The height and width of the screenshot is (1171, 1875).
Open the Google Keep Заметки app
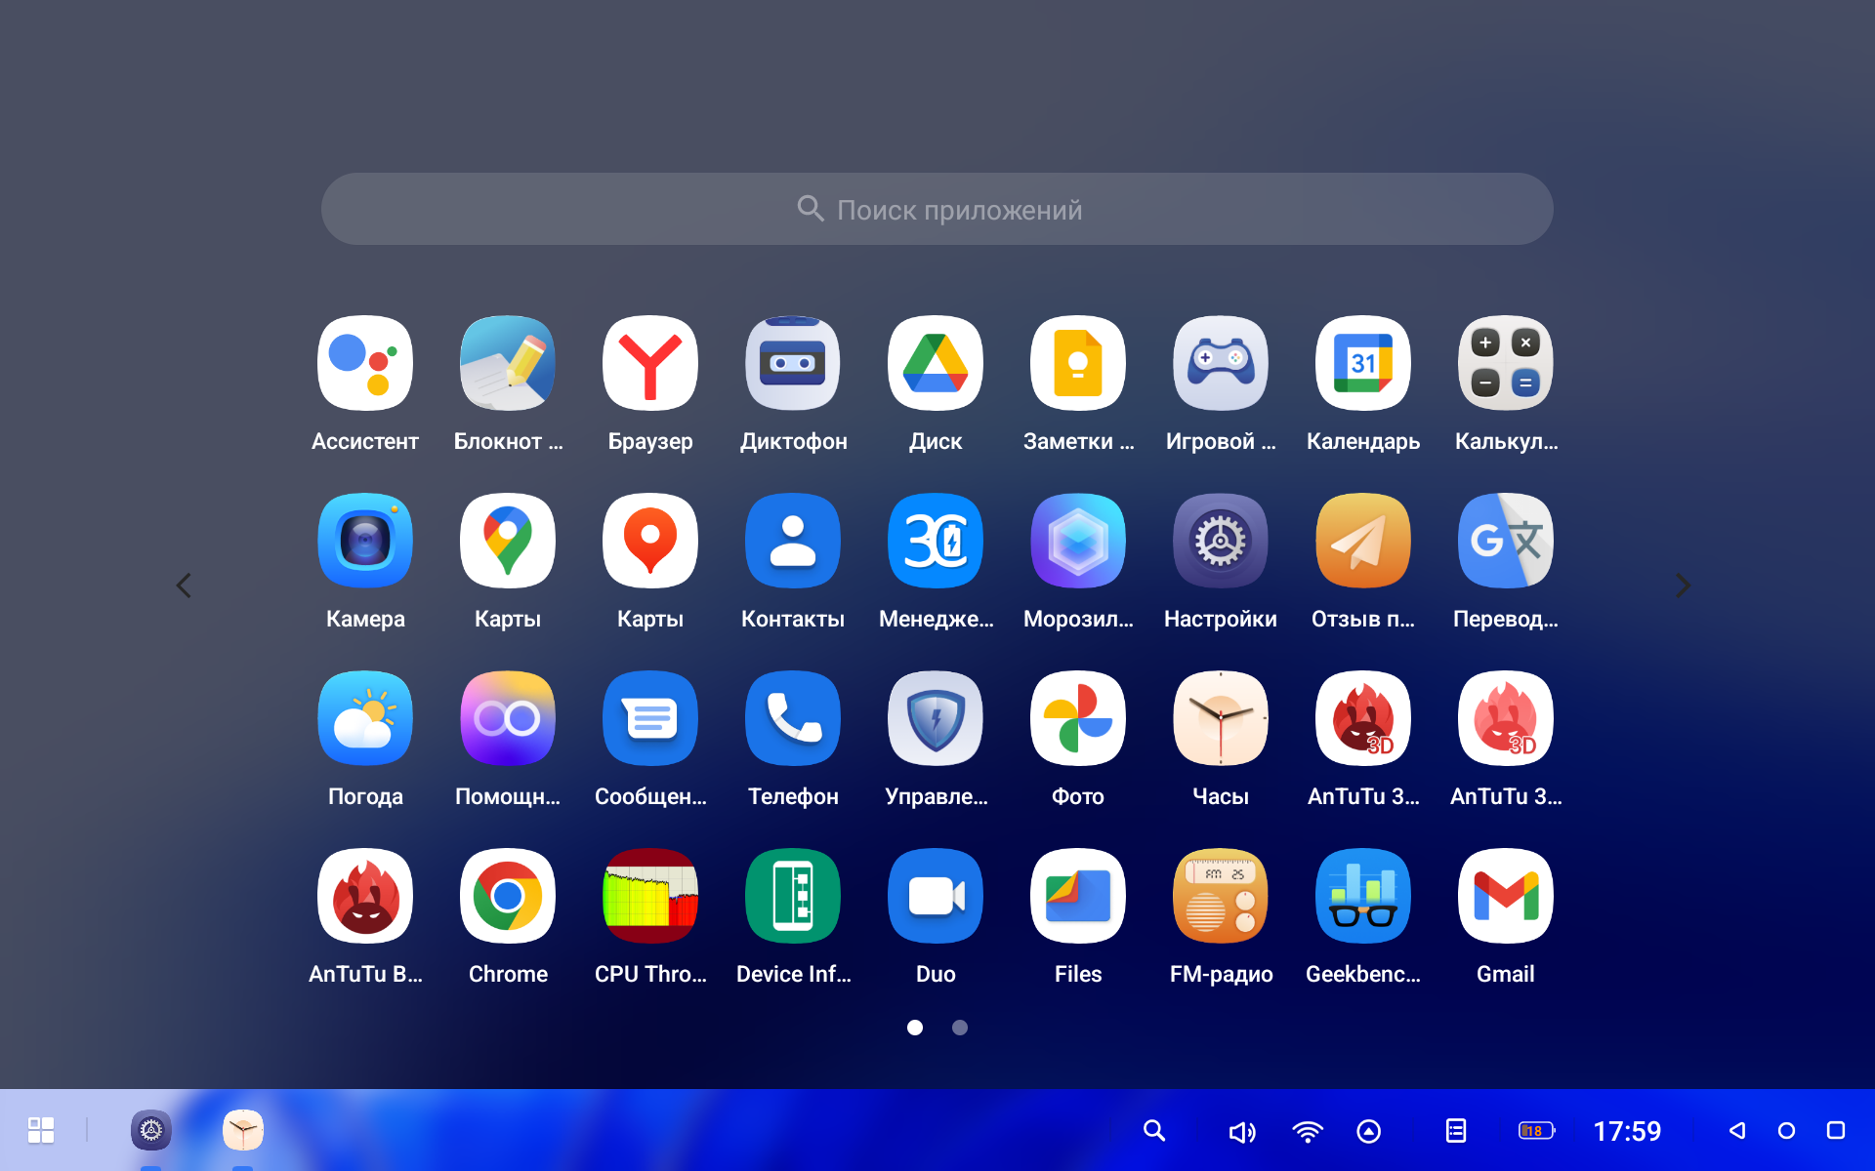[1078, 363]
